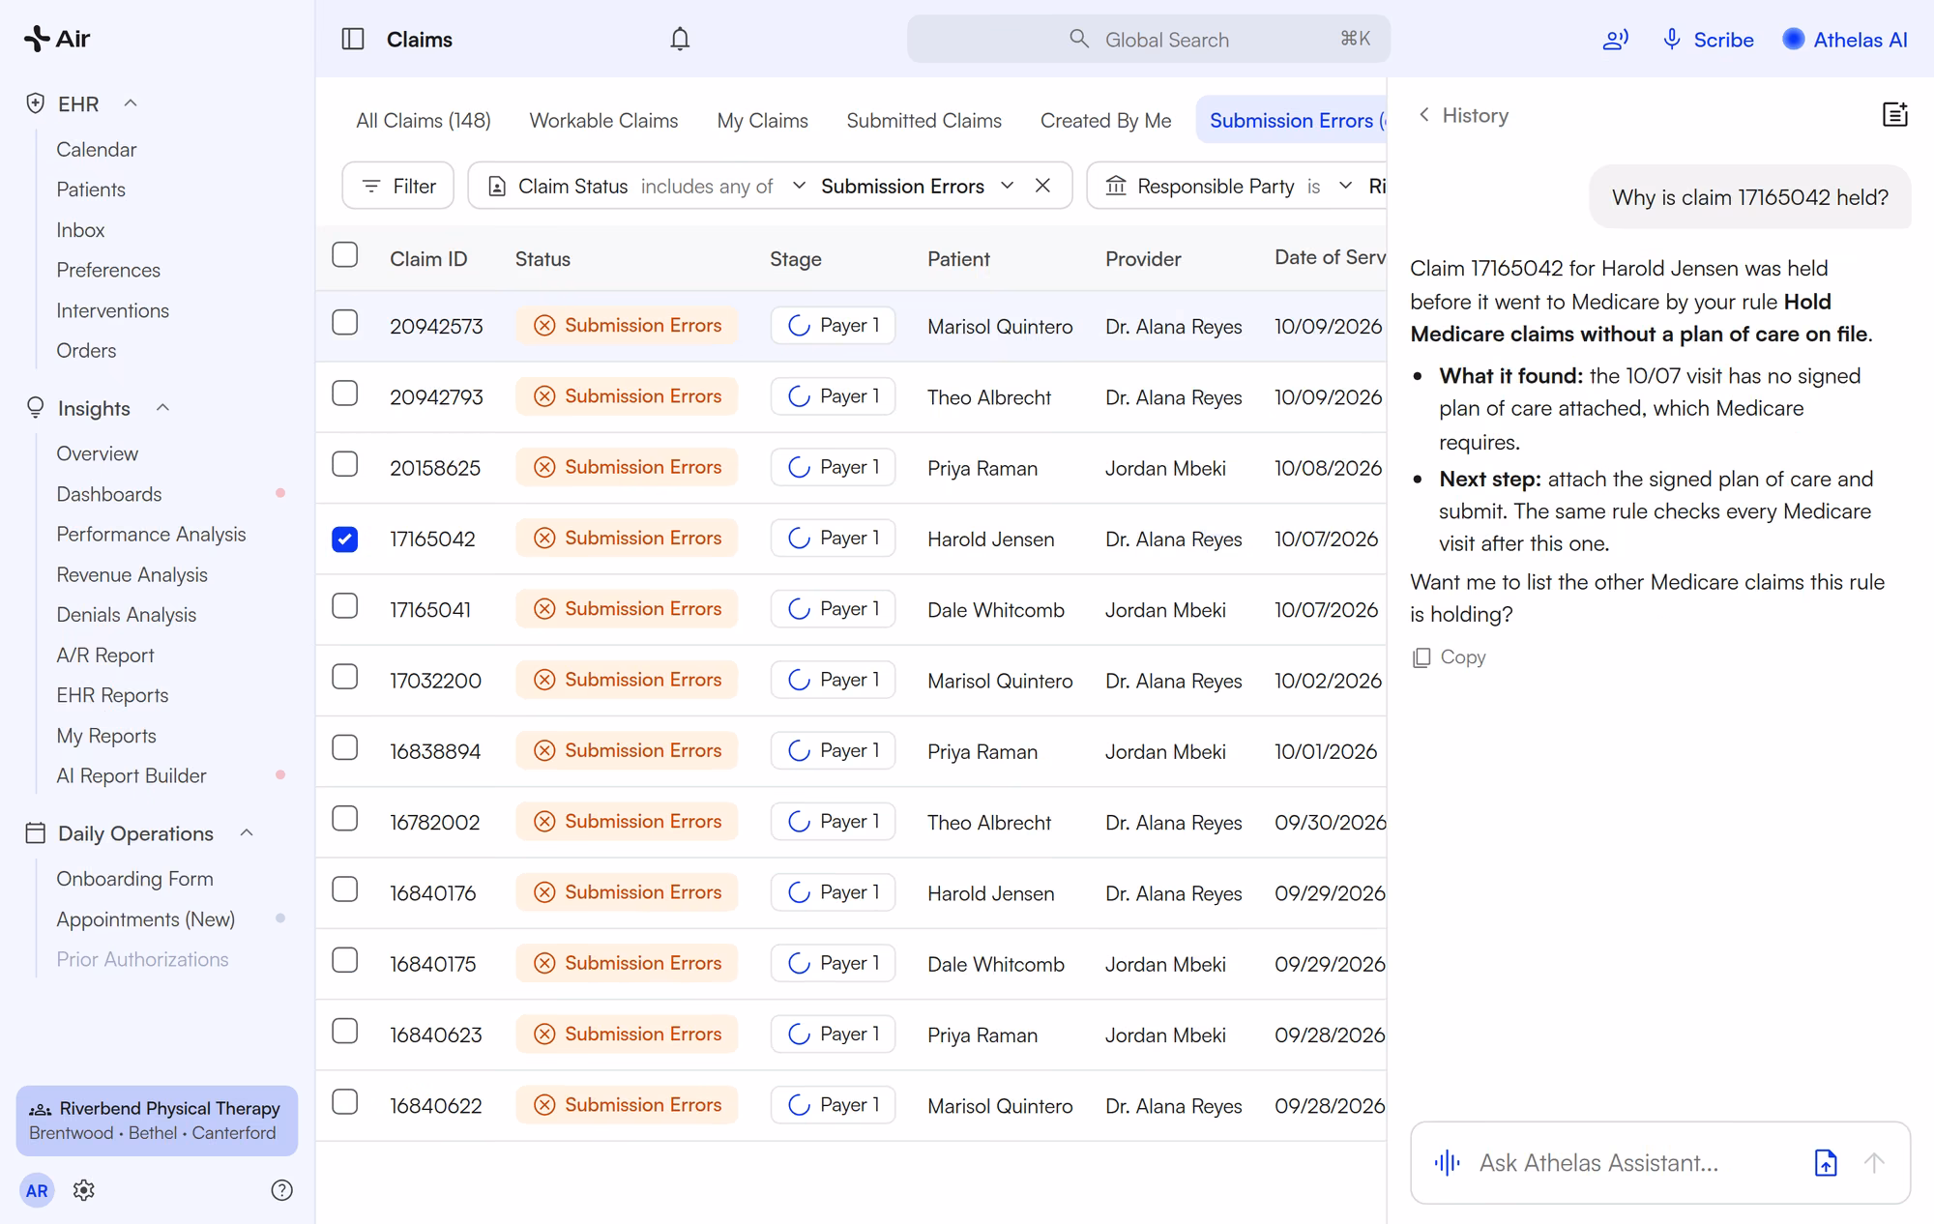Copy the assistant response

tap(1449, 657)
